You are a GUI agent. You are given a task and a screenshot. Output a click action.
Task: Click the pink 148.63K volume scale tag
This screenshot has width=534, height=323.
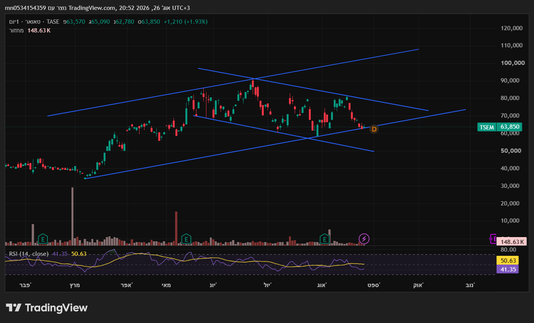pos(511,242)
